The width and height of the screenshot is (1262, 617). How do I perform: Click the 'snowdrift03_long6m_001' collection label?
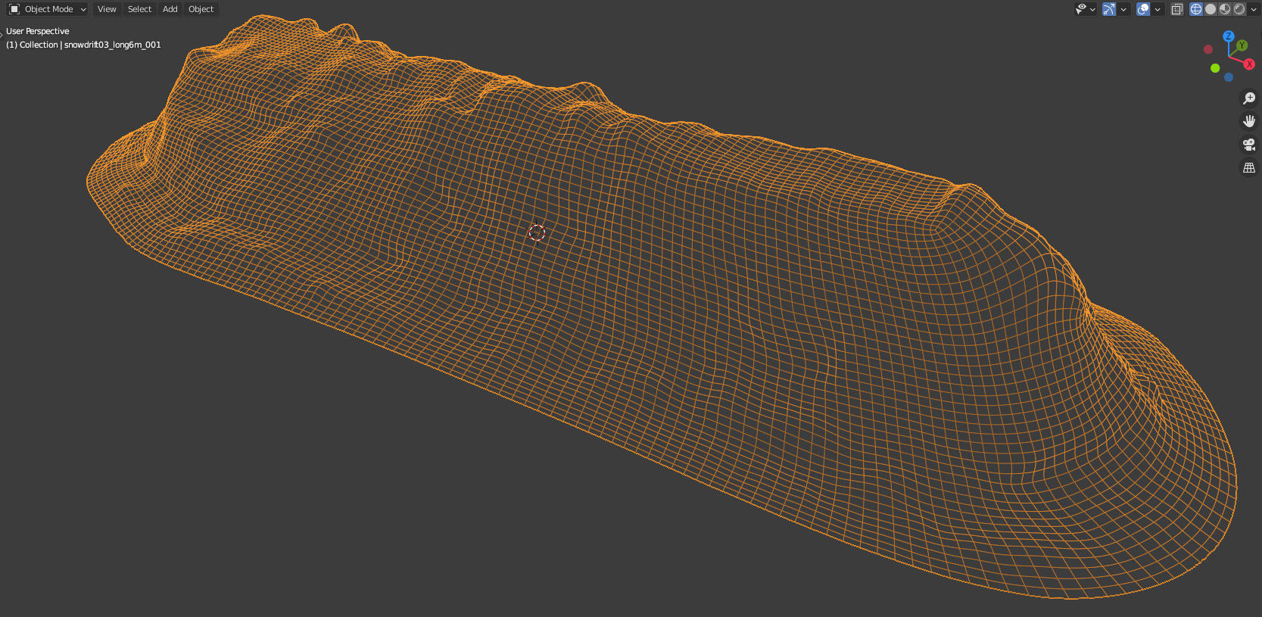(x=112, y=45)
